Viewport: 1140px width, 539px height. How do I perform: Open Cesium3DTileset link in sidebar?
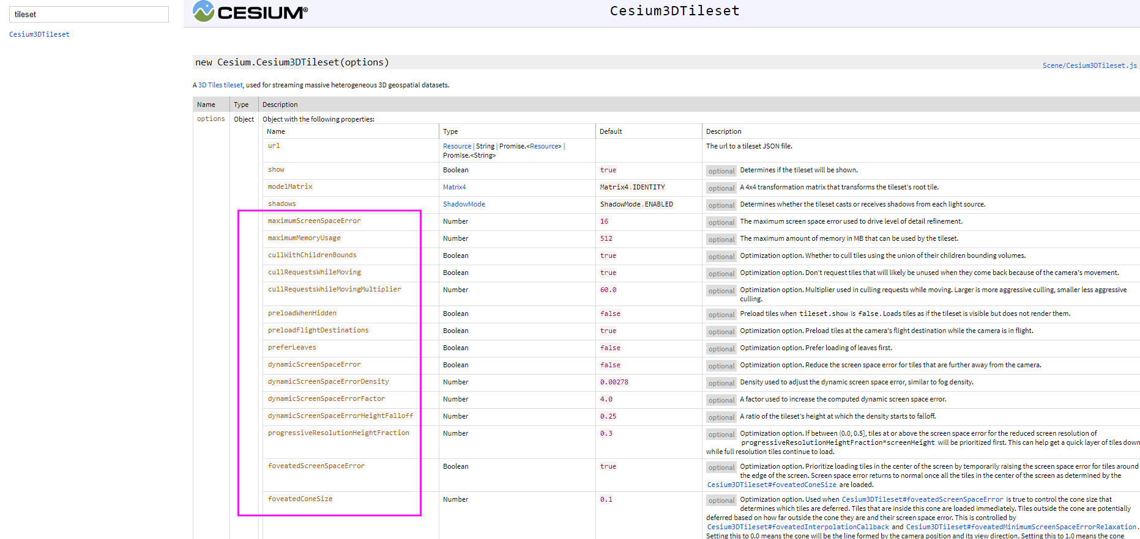[39, 34]
